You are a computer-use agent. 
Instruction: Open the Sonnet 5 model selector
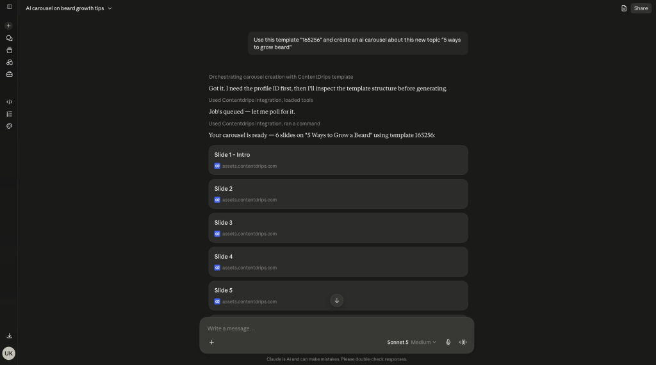point(397,342)
